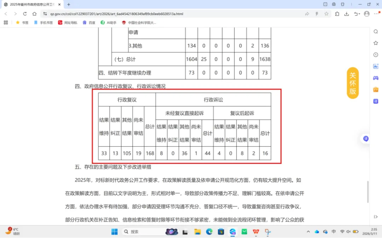Open the Windows Start menu

pos(114,232)
